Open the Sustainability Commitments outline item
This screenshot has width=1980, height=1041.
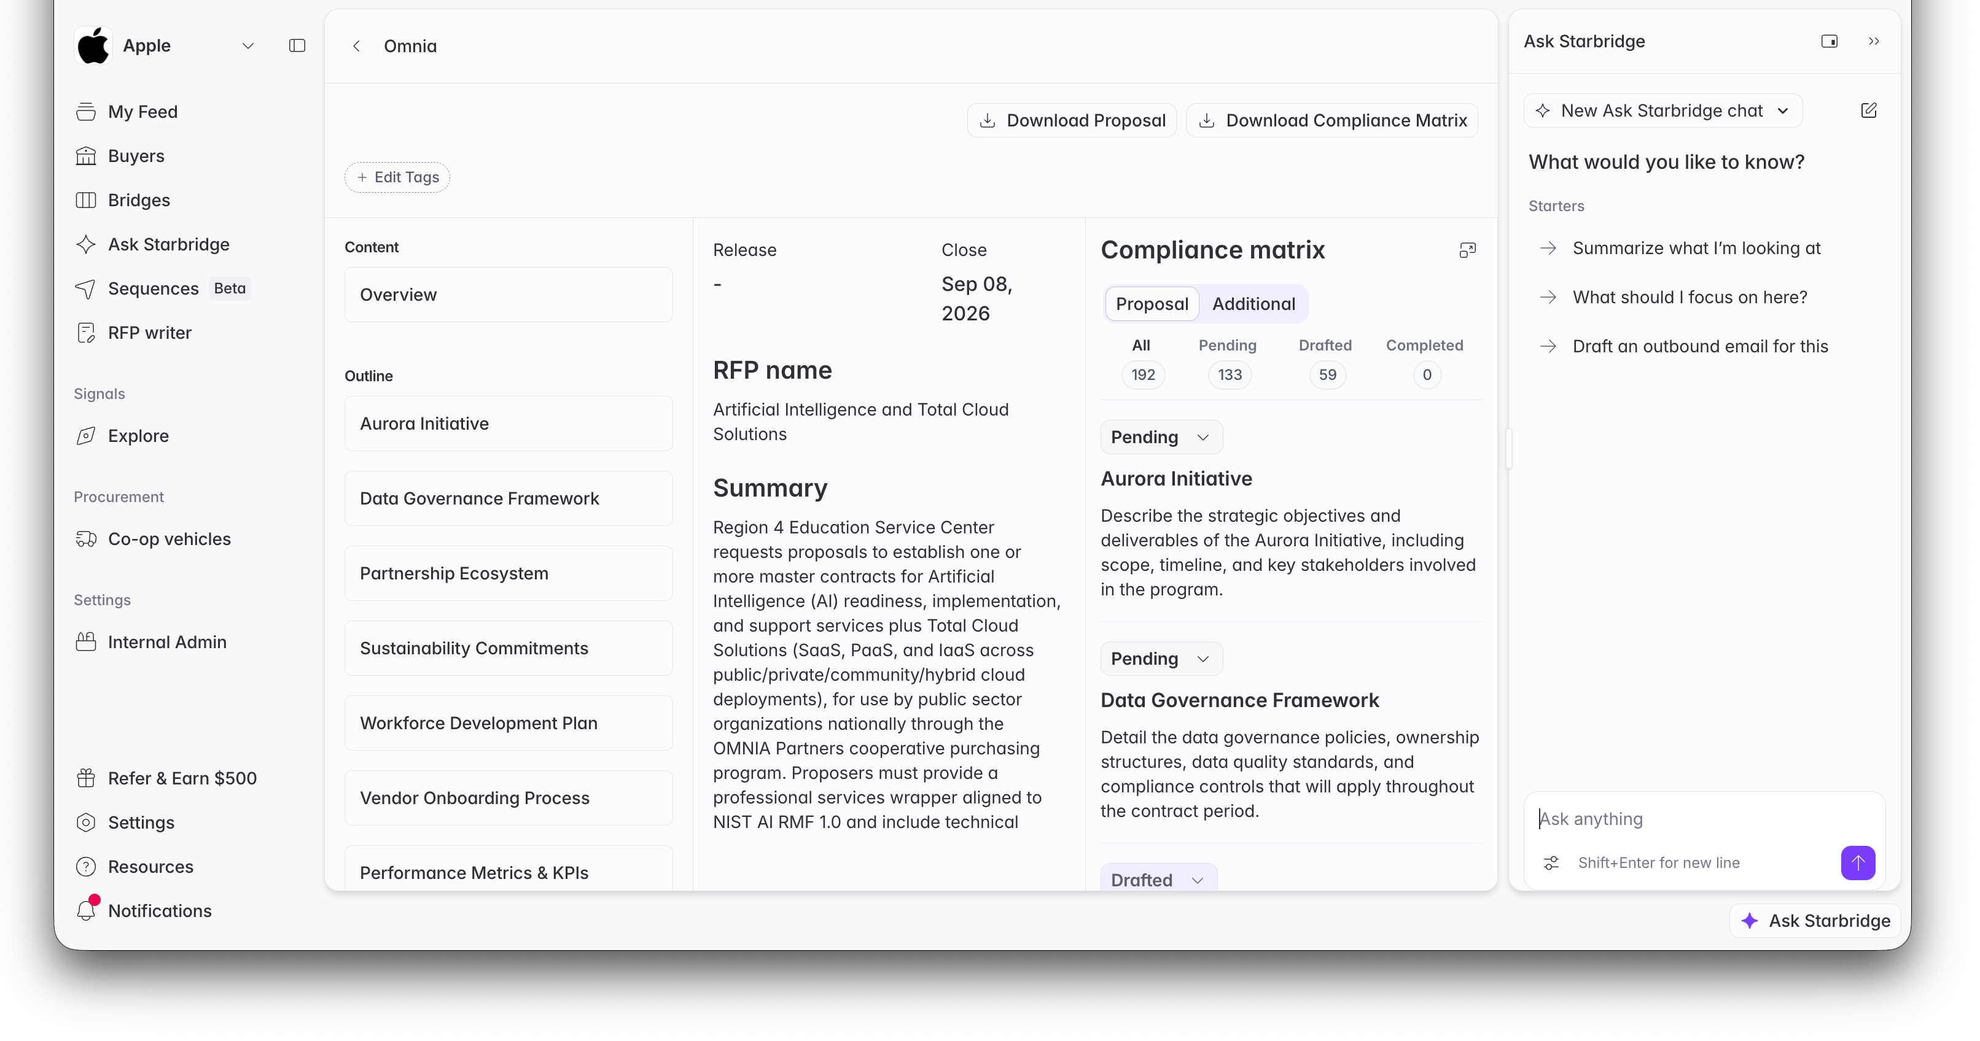click(x=509, y=648)
